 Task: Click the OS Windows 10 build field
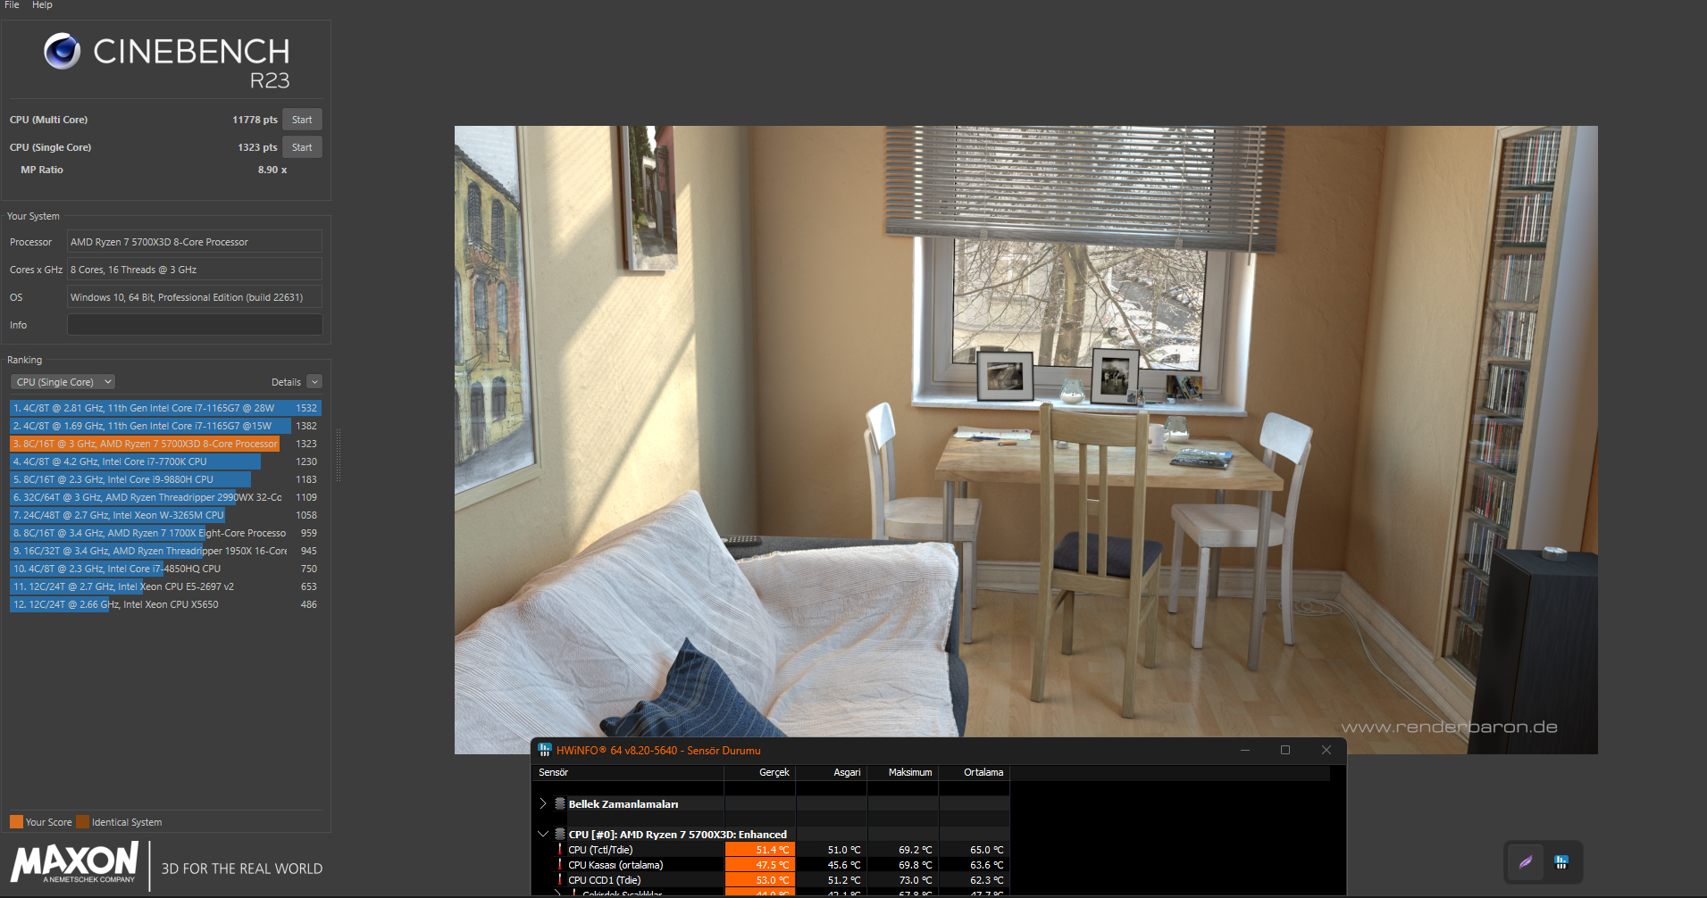tap(195, 297)
